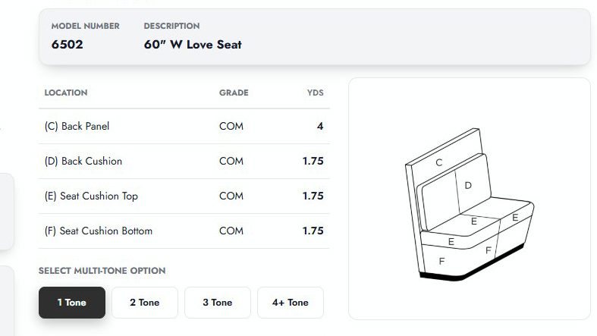
Task: Click the C label on seat diagram
Action: pyautogui.click(x=439, y=162)
